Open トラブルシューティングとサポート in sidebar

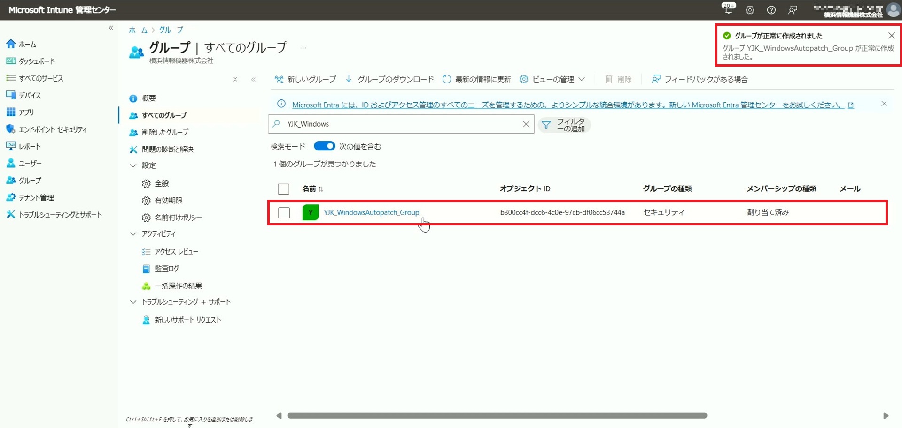tap(54, 215)
